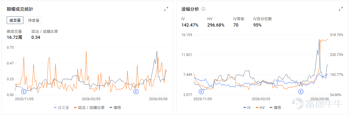Click the 0.70 y-axis label
349x115 pixels.
pos(10,47)
